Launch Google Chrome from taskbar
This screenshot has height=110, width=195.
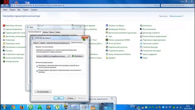13,107
